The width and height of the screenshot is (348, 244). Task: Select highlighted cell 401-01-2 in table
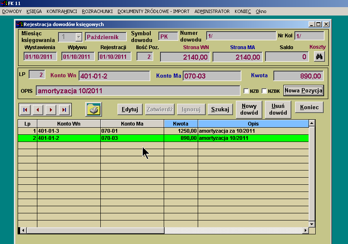click(69, 138)
